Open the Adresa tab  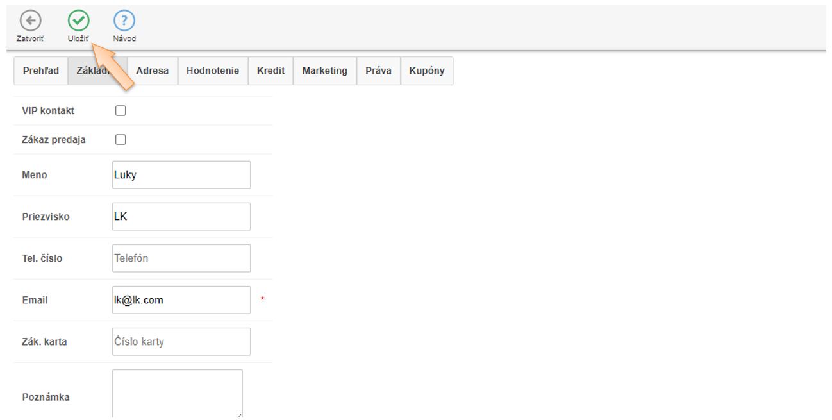[152, 71]
